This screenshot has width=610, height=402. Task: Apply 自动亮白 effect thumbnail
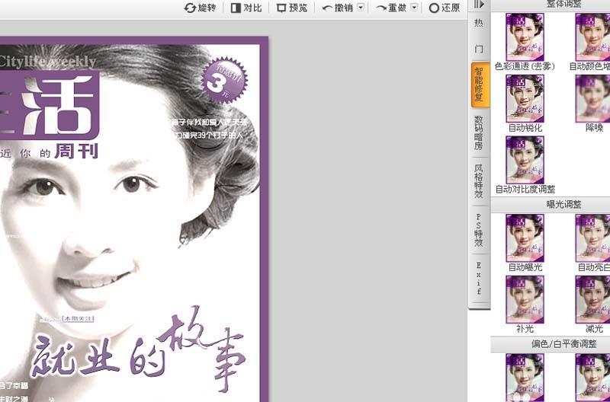point(592,238)
